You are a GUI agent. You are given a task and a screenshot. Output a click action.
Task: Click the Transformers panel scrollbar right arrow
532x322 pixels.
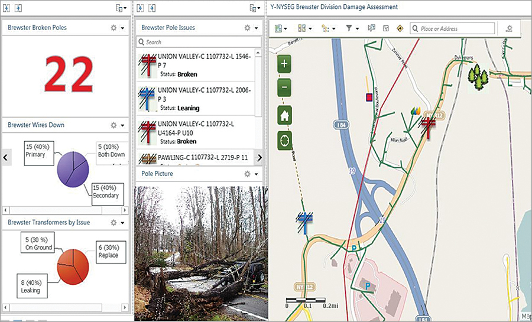[125, 308]
